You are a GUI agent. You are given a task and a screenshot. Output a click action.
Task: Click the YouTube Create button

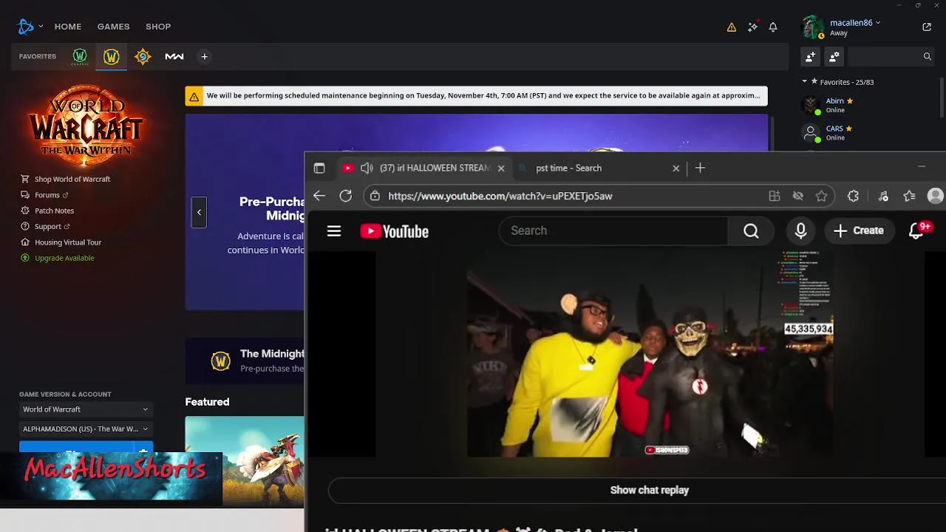(x=859, y=231)
